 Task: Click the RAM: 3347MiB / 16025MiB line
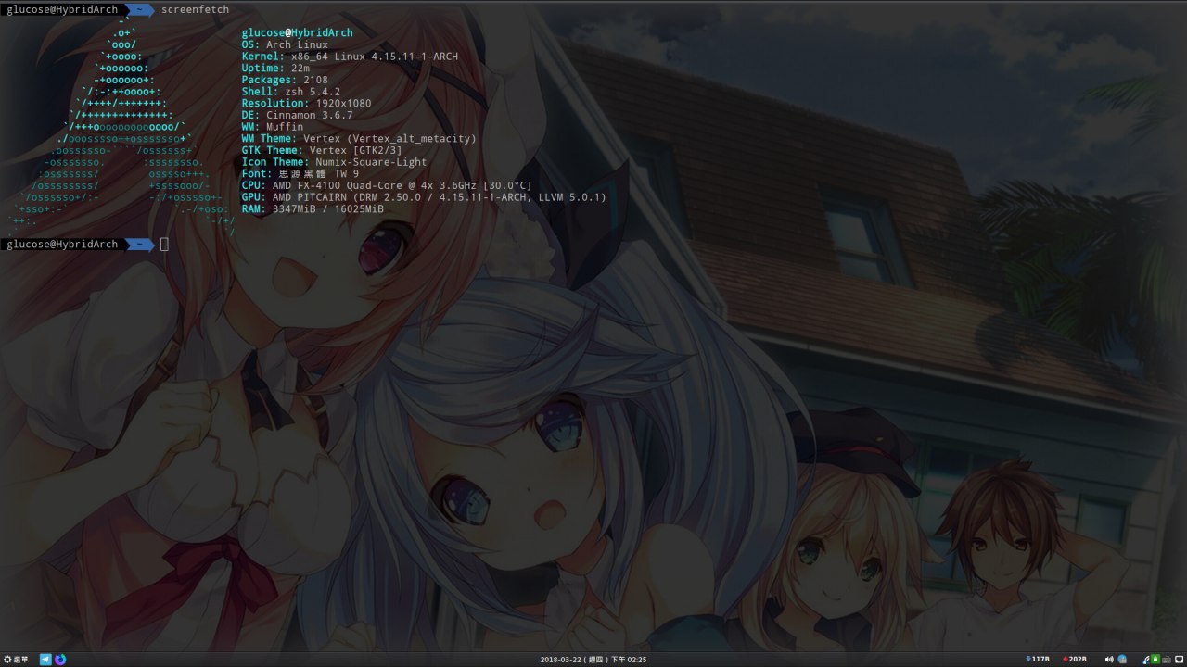pos(313,209)
